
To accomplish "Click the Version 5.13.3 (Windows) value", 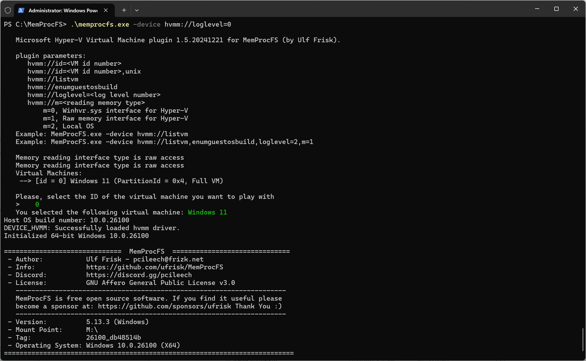I will pos(117,322).
